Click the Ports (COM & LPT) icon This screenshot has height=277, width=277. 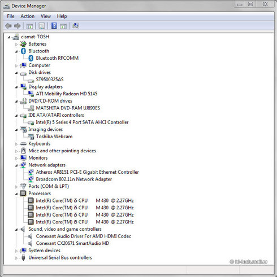pos(23,186)
